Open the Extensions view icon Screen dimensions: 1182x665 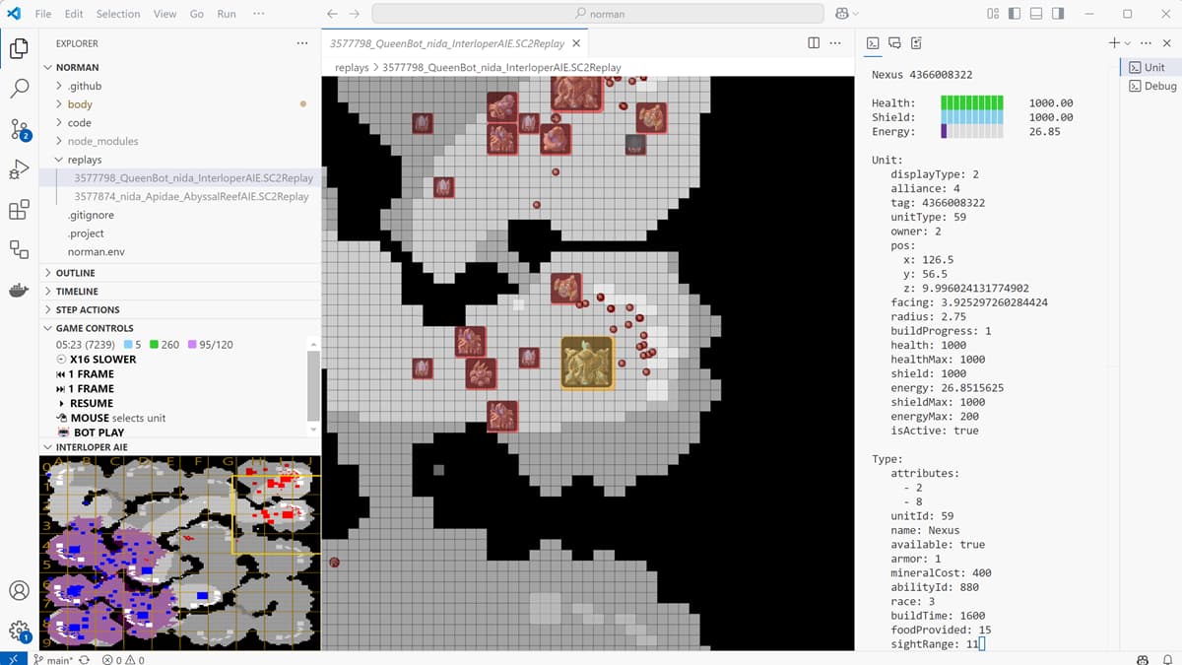coord(19,210)
